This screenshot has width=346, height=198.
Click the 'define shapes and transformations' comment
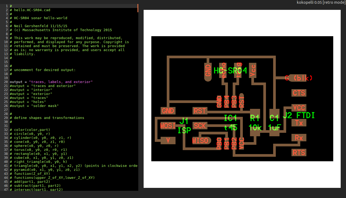click(47, 118)
